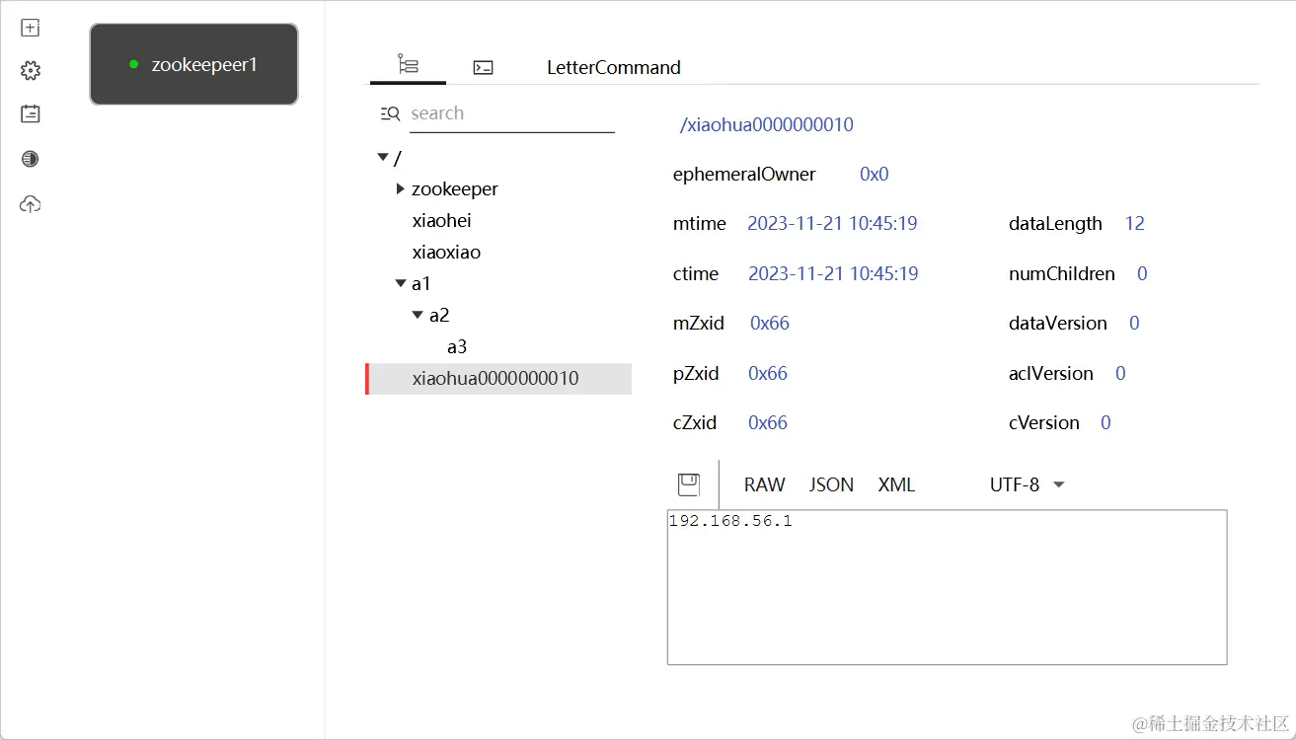This screenshot has width=1296, height=740.
Task: Click the mtime value 2023-11-21 10:45:19
Action: point(832,224)
